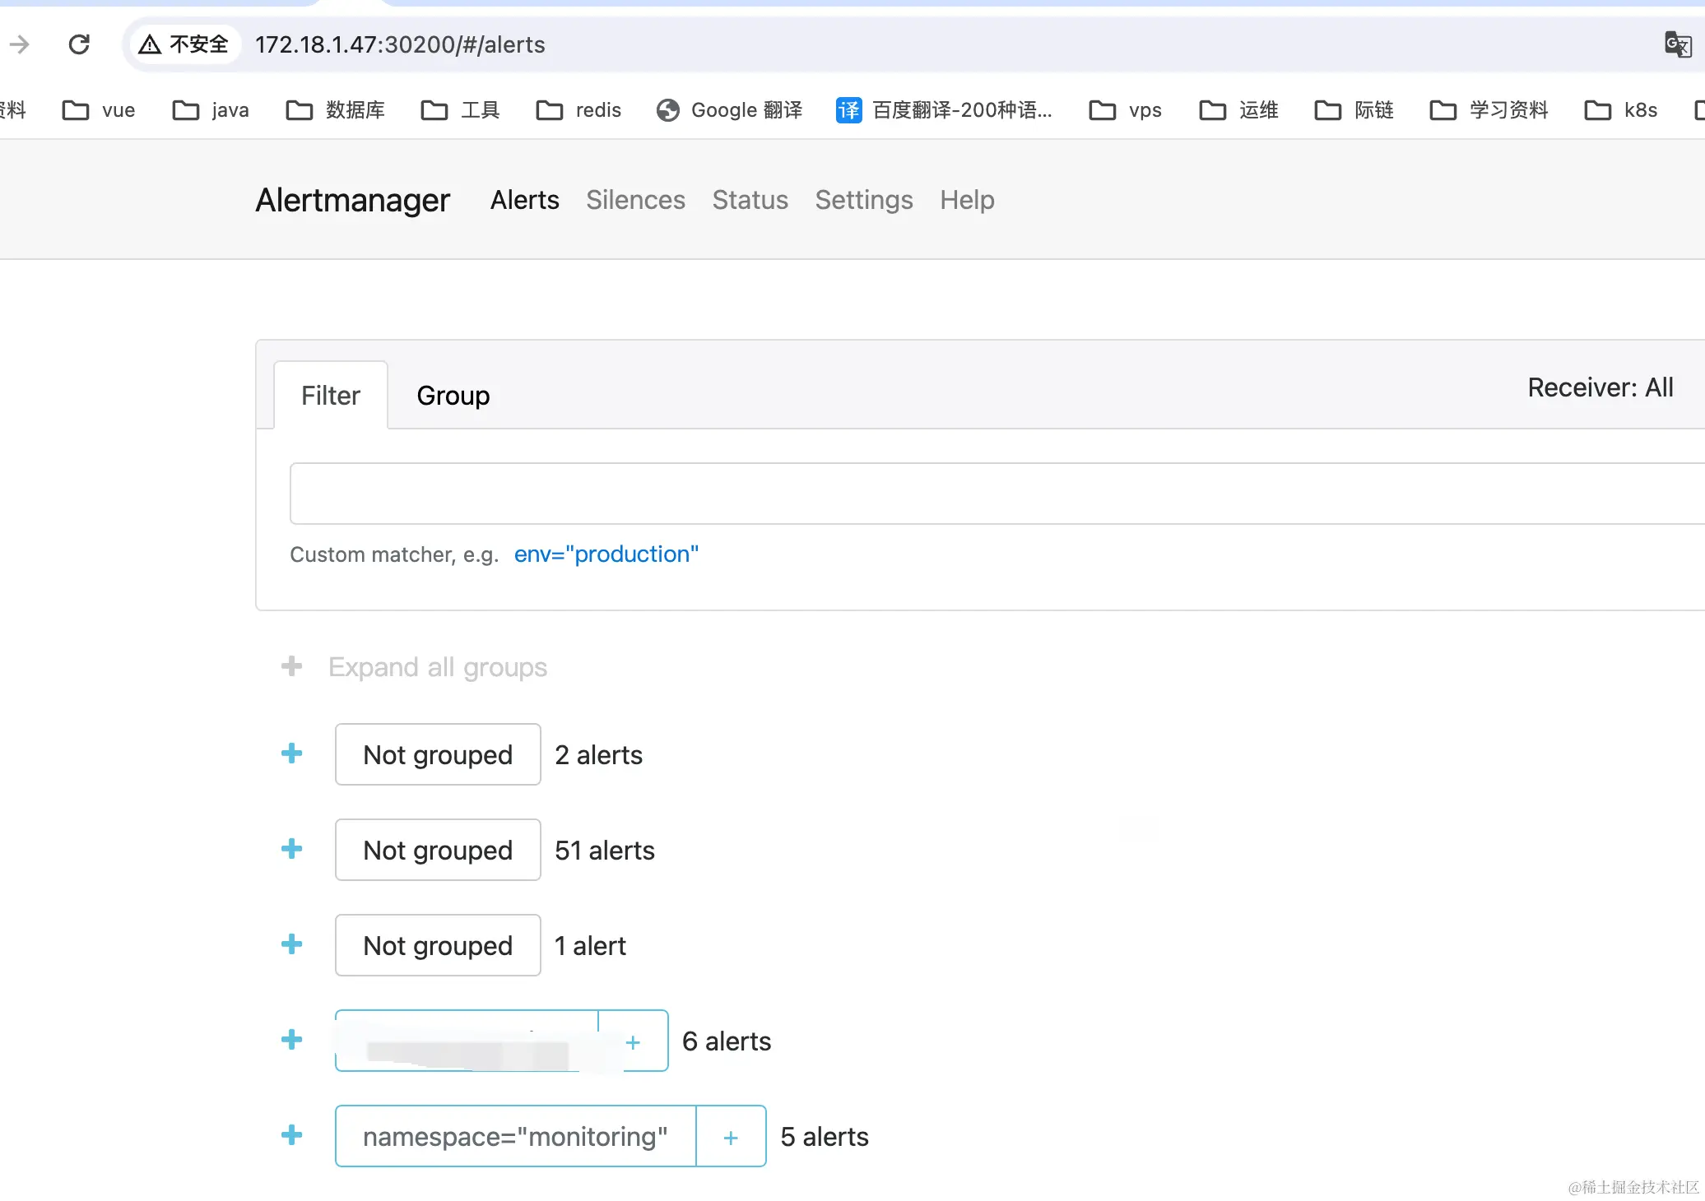Expand the namespace monitoring alert group
This screenshot has height=1201, width=1705.
coord(292,1136)
